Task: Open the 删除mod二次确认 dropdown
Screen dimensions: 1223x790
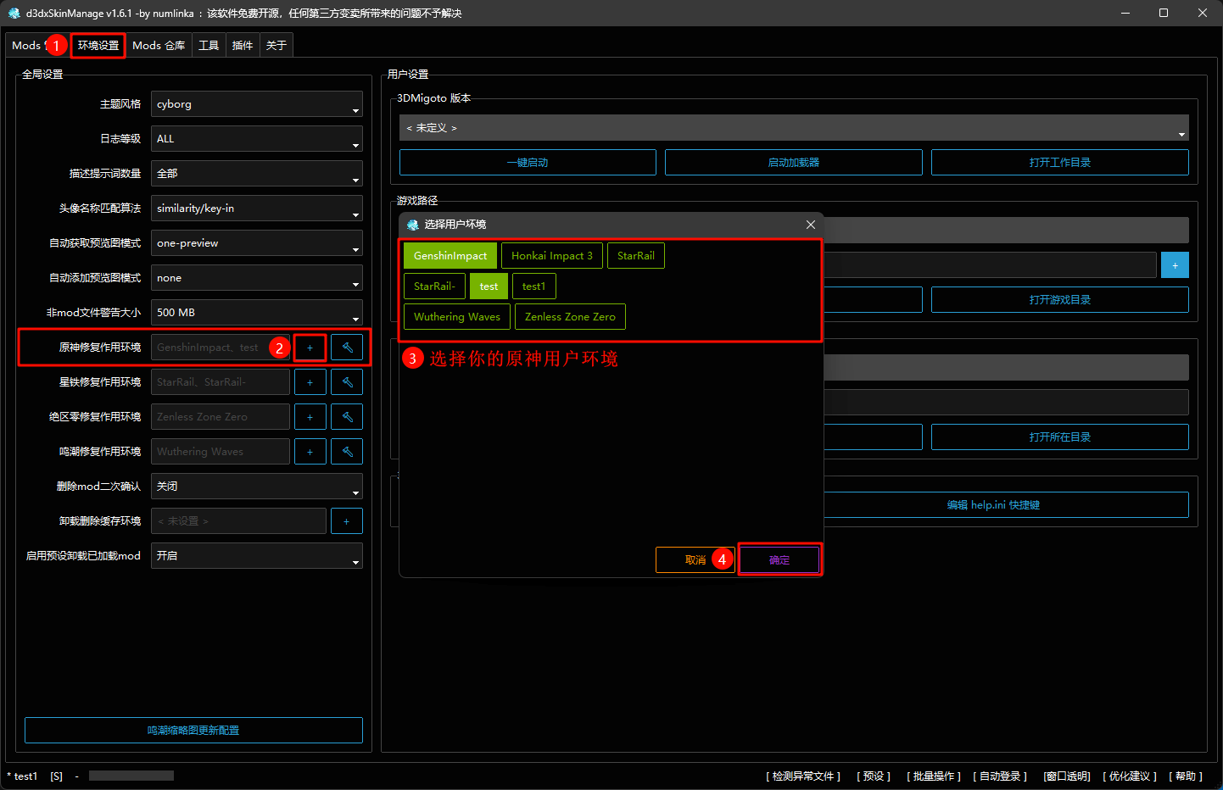Action: (x=257, y=486)
